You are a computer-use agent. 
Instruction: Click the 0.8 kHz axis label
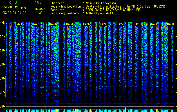point(2,78)
